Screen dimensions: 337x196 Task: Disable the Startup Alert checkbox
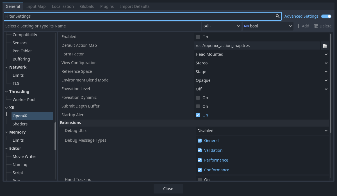198,115
